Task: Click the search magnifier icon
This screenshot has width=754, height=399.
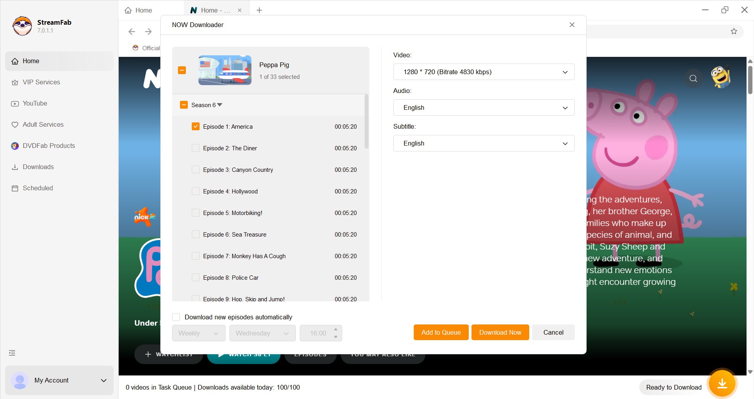Action: click(693, 78)
